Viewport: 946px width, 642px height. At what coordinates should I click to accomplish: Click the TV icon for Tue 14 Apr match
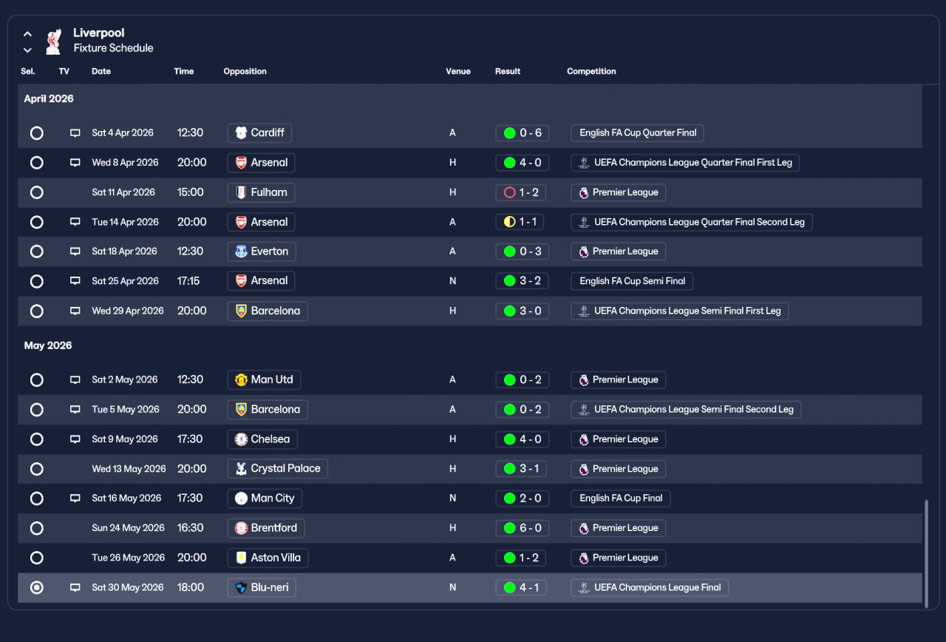coord(75,222)
